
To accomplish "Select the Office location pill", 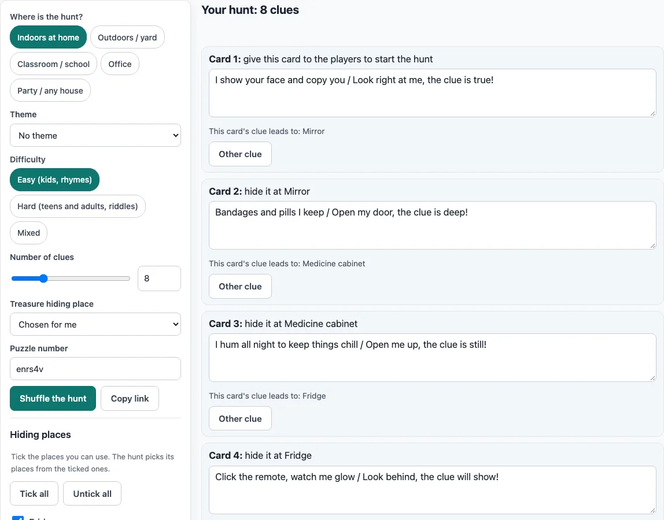I will (120, 64).
